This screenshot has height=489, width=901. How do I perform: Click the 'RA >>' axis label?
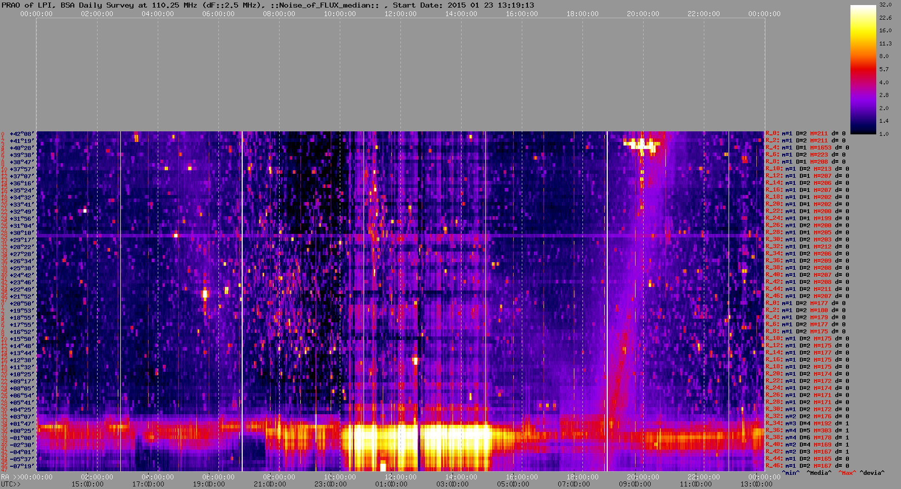click(x=9, y=477)
